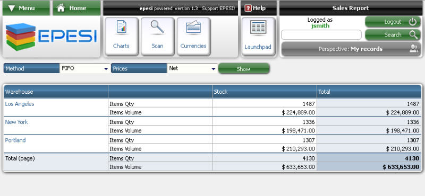The image size is (425, 196).
Task: Open the Portland warehouse link
Action: coord(15,140)
